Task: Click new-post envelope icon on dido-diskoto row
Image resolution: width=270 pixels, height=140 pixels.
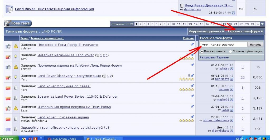Action: [8, 129]
